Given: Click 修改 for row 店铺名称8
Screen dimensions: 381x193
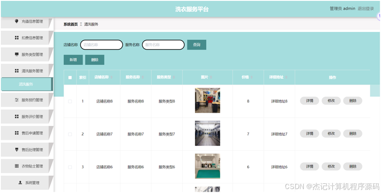Looking at the screenshot, I should click(x=331, y=100).
